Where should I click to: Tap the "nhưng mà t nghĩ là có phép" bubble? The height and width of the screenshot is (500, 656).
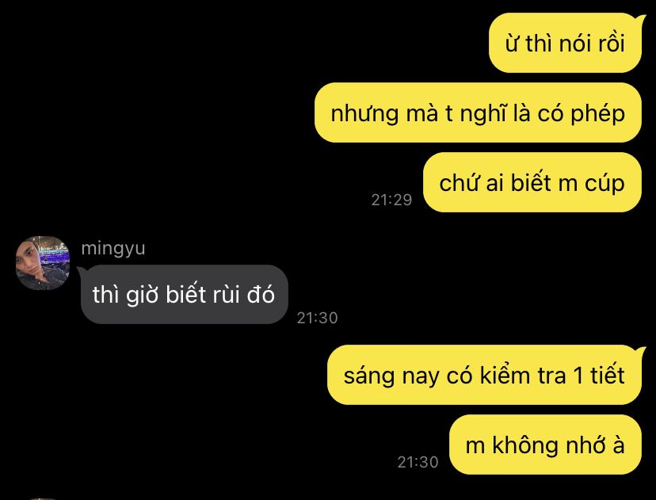[478, 113]
